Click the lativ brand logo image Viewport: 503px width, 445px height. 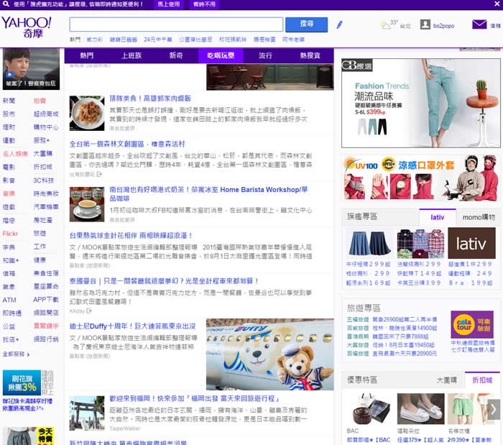tap(471, 243)
